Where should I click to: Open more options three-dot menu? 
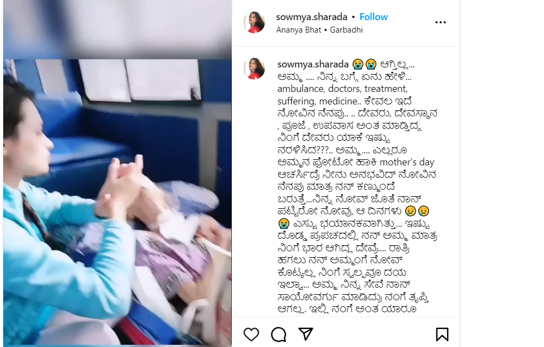pos(441,22)
